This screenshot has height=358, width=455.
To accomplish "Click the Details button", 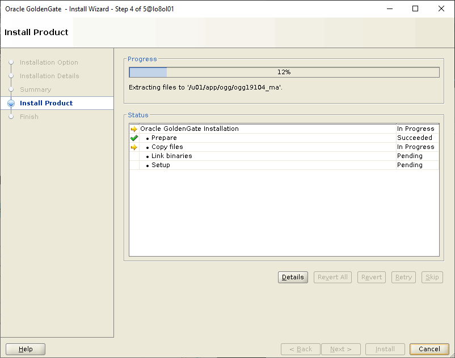I will (293, 278).
